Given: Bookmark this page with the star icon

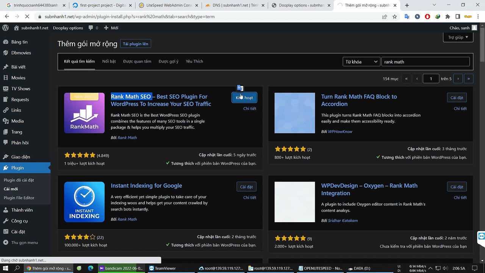Looking at the screenshot, I should 394,17.
